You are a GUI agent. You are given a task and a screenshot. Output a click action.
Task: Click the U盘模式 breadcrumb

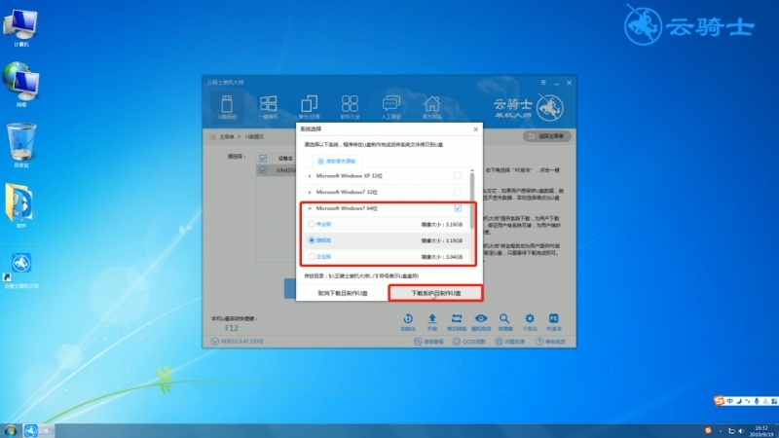point(254,136)
